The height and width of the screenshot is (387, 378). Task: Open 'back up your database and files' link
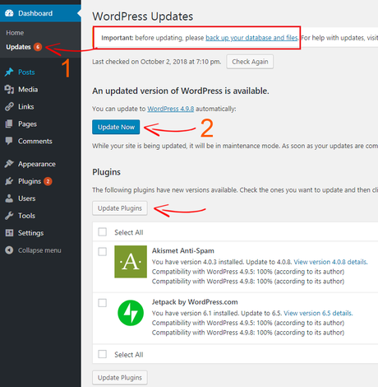tap(251, 38)
